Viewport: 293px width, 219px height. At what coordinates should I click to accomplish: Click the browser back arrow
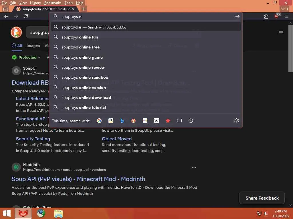pos(6,16)
